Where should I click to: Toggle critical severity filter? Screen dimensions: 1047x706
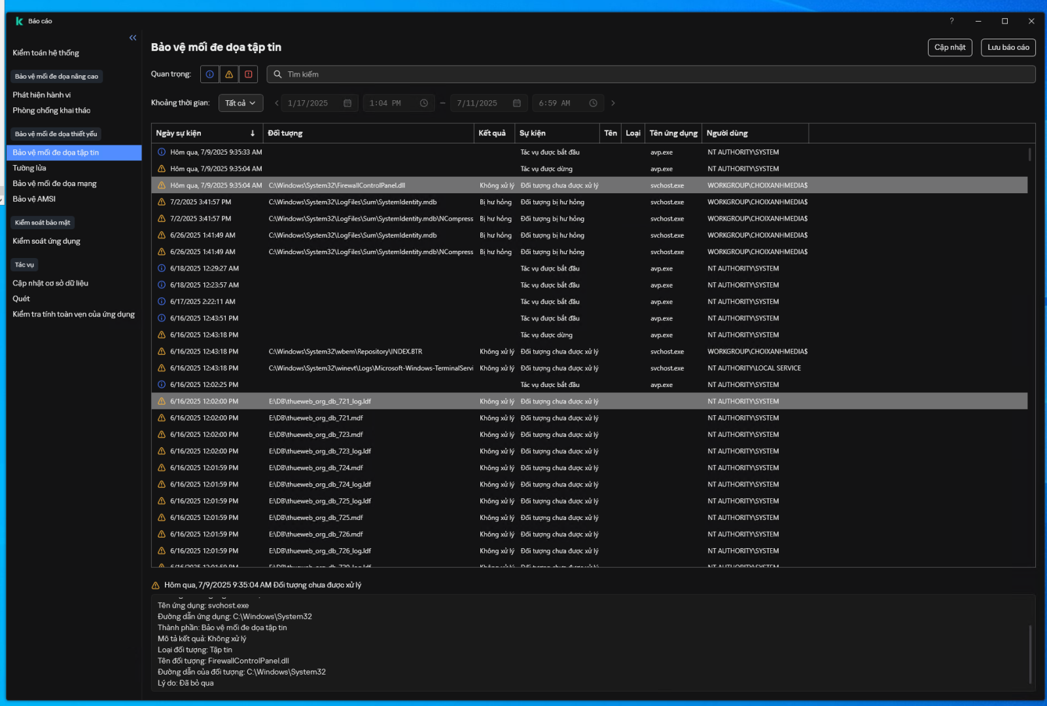tap(249, 75)
